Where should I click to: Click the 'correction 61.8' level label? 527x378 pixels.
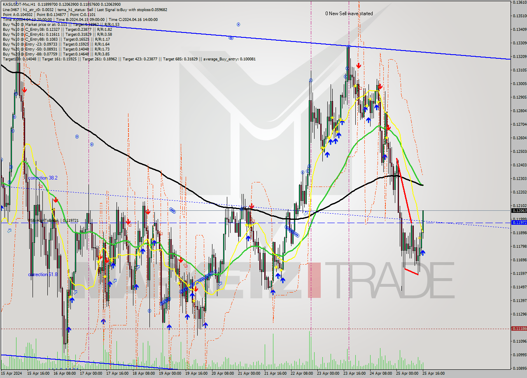click(43, 274)
